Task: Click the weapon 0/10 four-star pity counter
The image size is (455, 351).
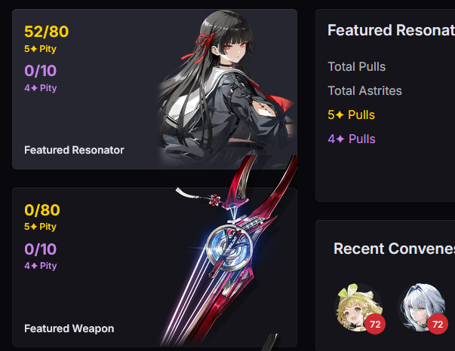Action: coord(40,249)
